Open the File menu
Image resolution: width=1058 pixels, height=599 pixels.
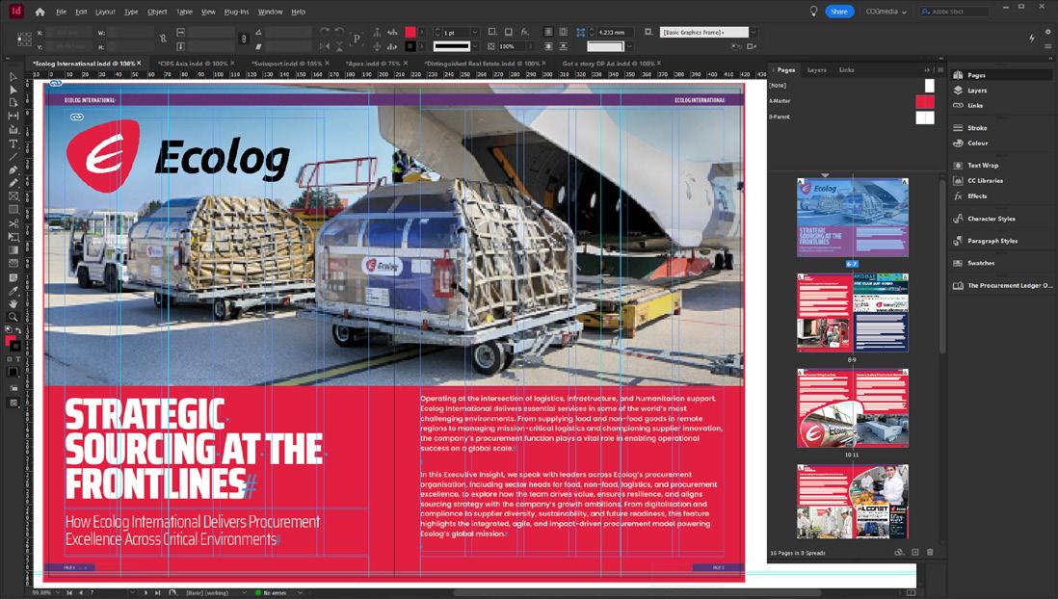pos(62,12)
